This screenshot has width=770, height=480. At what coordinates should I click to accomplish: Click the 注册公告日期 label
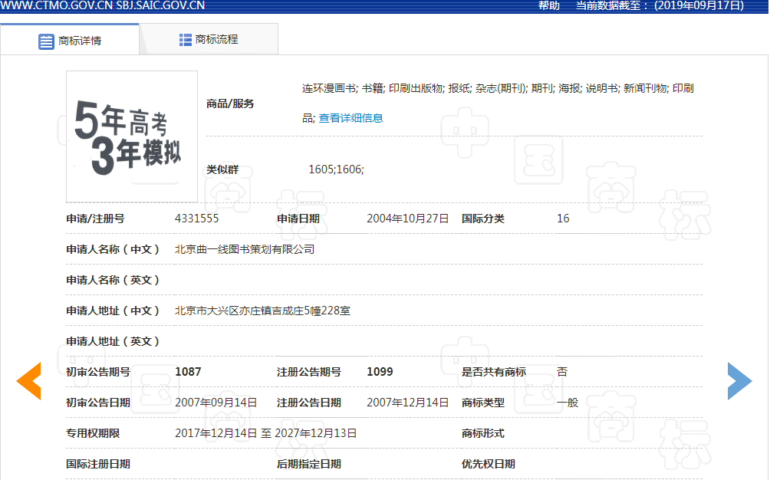(309, 403)
